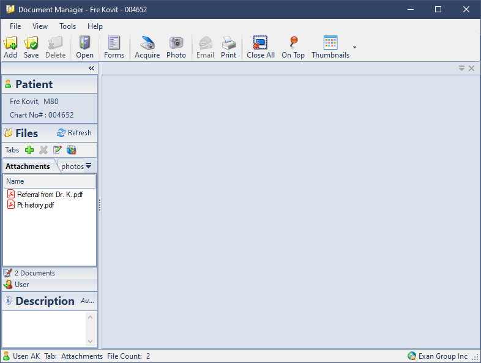This screenshot has height=363, width=481.
Task: Add a new tab with green plus
Action: click(29, 150)
